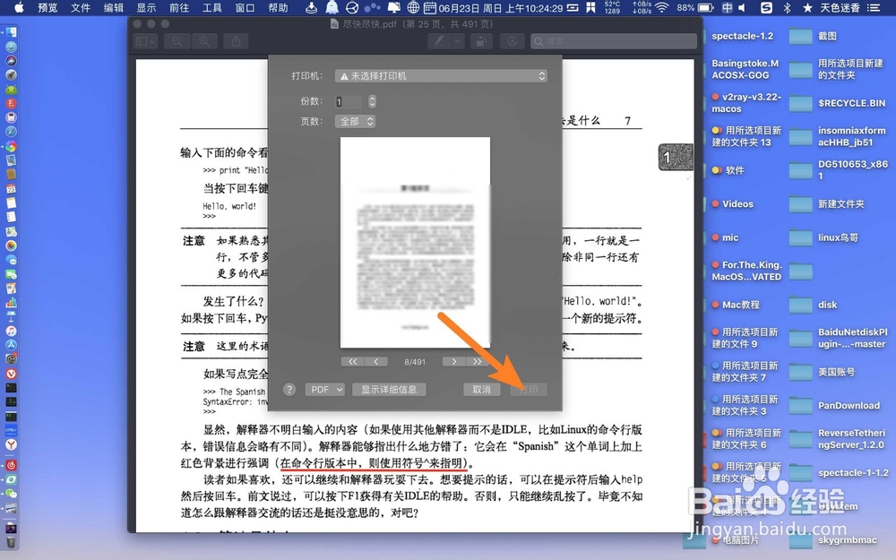
Task: Select the 截图 folder on desktop
Action: (800, 36)
